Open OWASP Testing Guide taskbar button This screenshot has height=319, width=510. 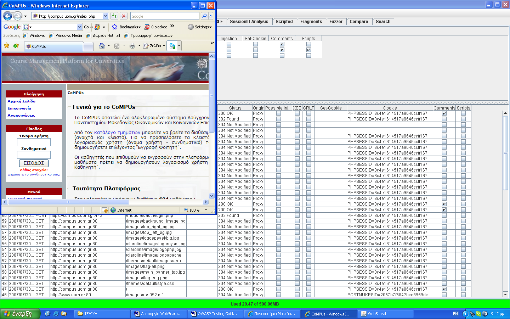pyautogui.click(x=215, y=314)
